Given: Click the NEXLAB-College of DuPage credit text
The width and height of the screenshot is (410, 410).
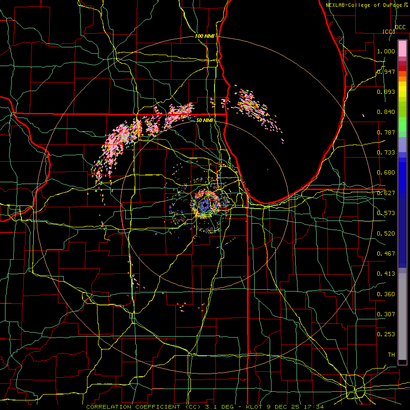Looking at the screenshot, I should (x=365, y=5).
